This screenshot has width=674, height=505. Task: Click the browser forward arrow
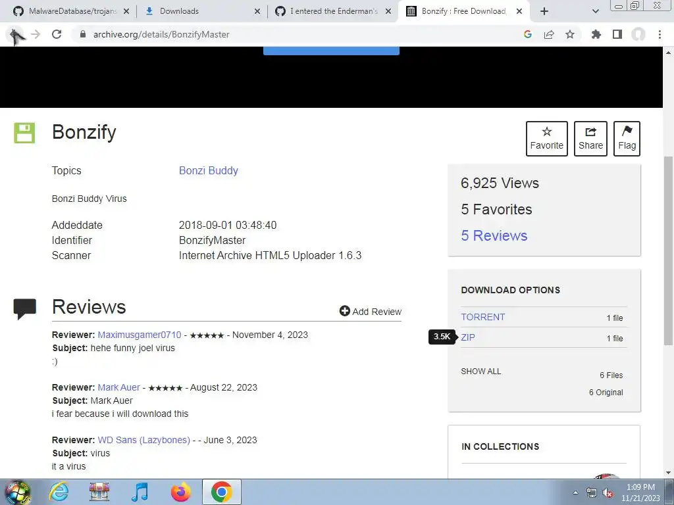[36, 34]
